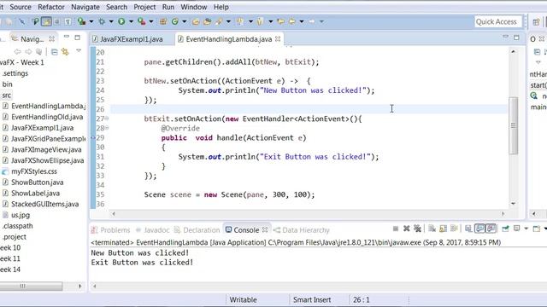This screenshot has height=307, width=547.
Task: Click the New Java Class green C icon
Action: (174, 21)
